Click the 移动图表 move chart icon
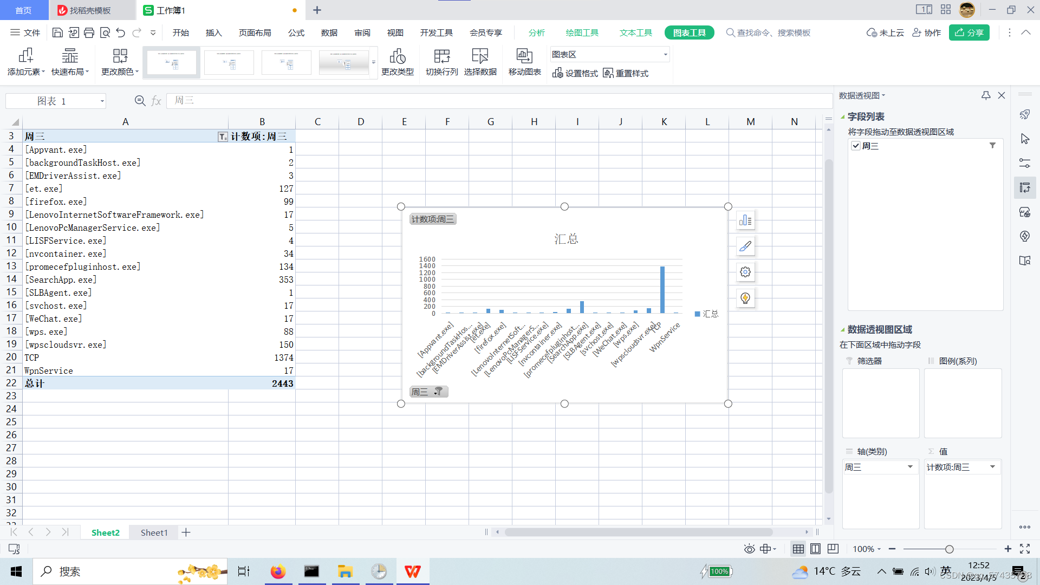The height and width of the screenshot is (585, 1040). click(524, 56)
